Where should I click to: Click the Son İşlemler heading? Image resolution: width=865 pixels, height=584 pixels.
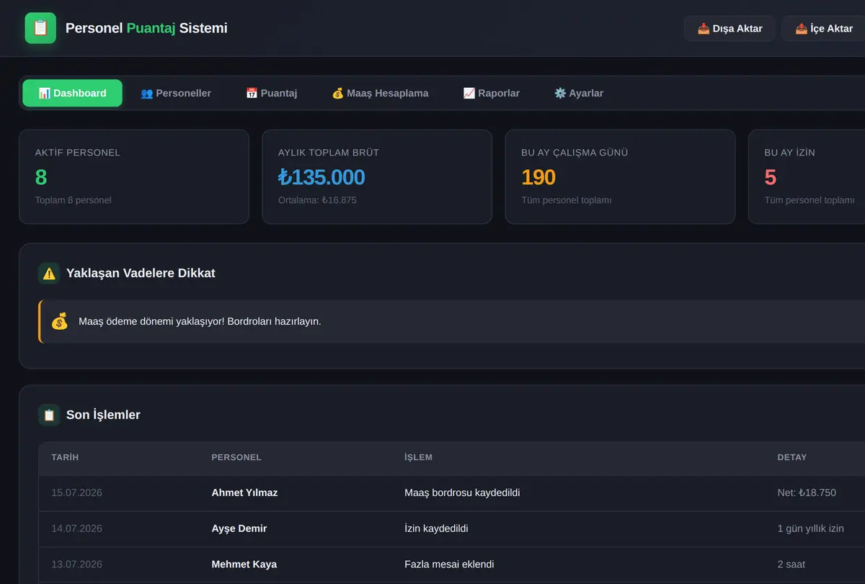point(103,415)
